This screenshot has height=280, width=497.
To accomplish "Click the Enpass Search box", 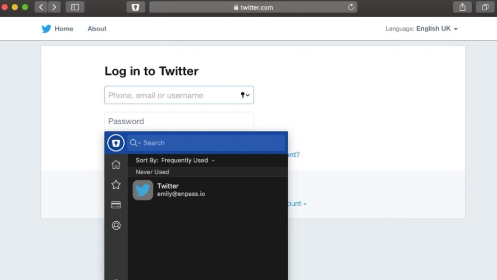I will pos(206,143).
